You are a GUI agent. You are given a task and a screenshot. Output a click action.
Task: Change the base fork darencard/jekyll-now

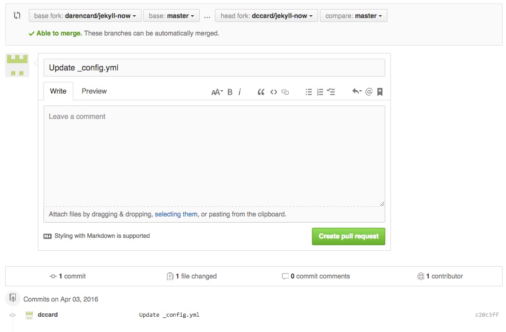click(85, 15)
